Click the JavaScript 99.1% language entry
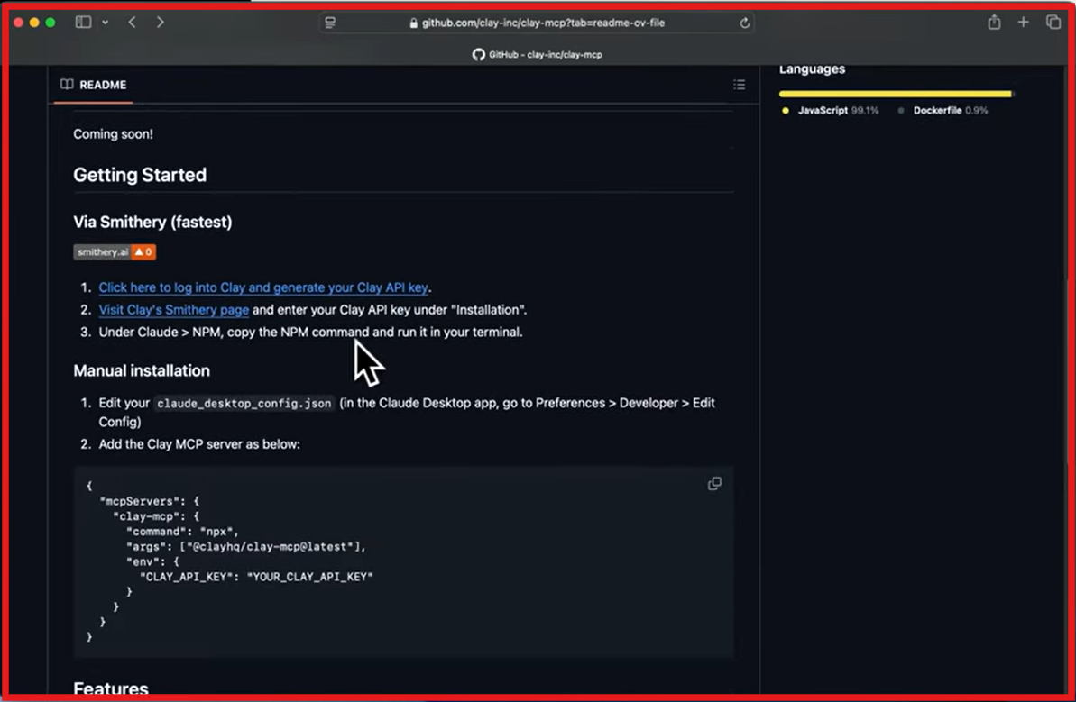 click(831, 110)
